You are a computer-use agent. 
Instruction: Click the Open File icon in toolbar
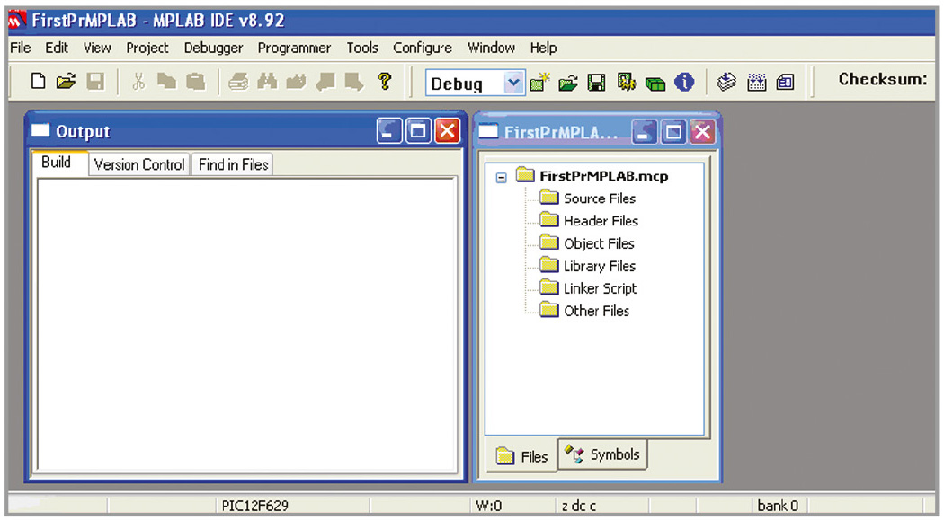[x=66, y=83]
